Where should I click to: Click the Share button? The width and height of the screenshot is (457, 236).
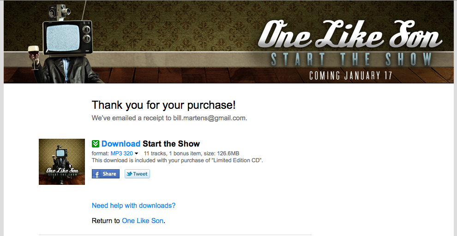point(106,174)
